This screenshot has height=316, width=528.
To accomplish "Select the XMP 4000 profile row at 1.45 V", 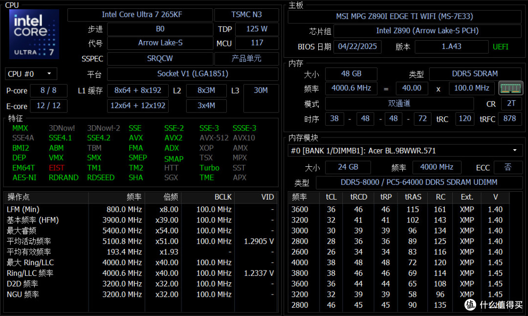I will 399,263.
